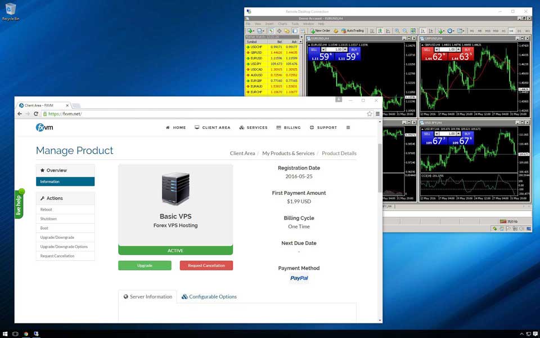
Task: Open the Windows Start menu
Action: [x=5, y=333]
